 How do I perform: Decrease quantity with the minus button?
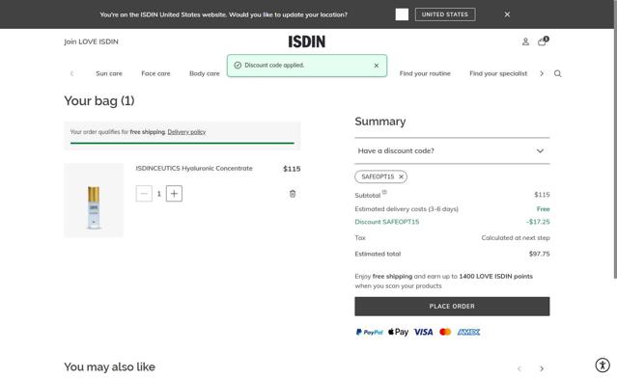pos(144,194)
